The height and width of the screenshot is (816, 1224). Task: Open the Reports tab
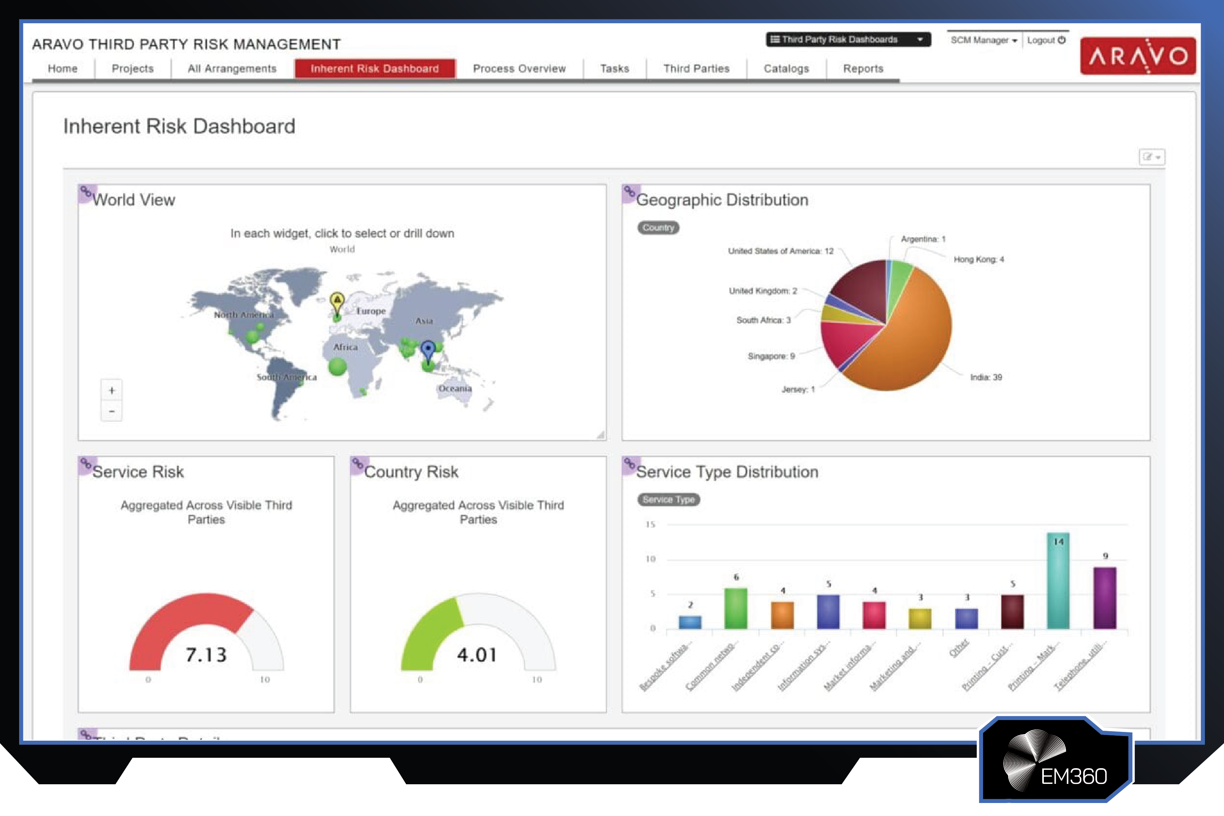coord(863,69)
